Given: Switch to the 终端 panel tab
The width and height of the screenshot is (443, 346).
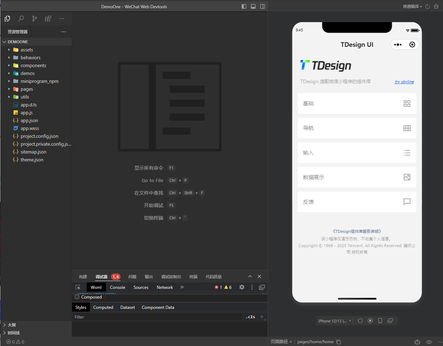Looking at the screenshot, I should pos(193,277).
